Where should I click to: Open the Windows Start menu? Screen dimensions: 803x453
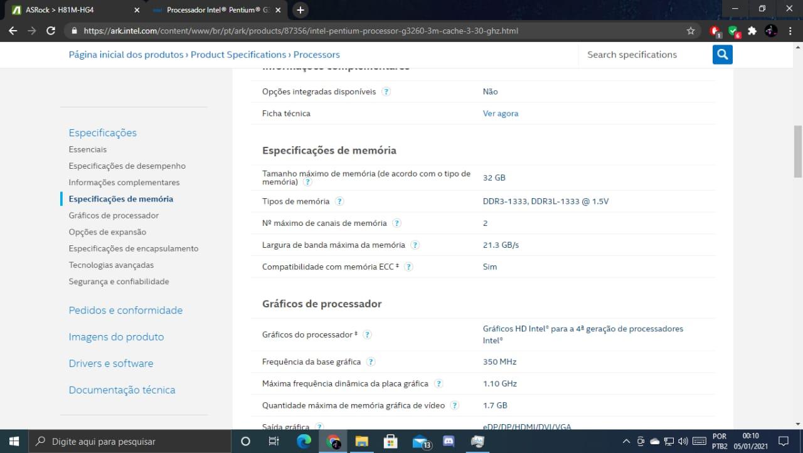pos(14,441)
